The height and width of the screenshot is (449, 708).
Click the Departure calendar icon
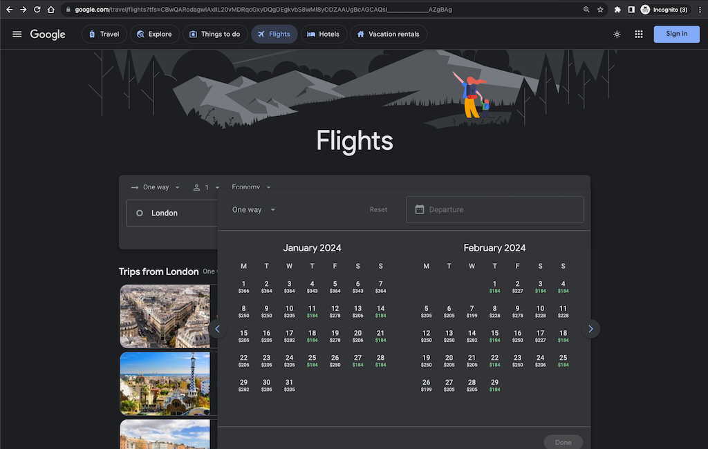420,209
